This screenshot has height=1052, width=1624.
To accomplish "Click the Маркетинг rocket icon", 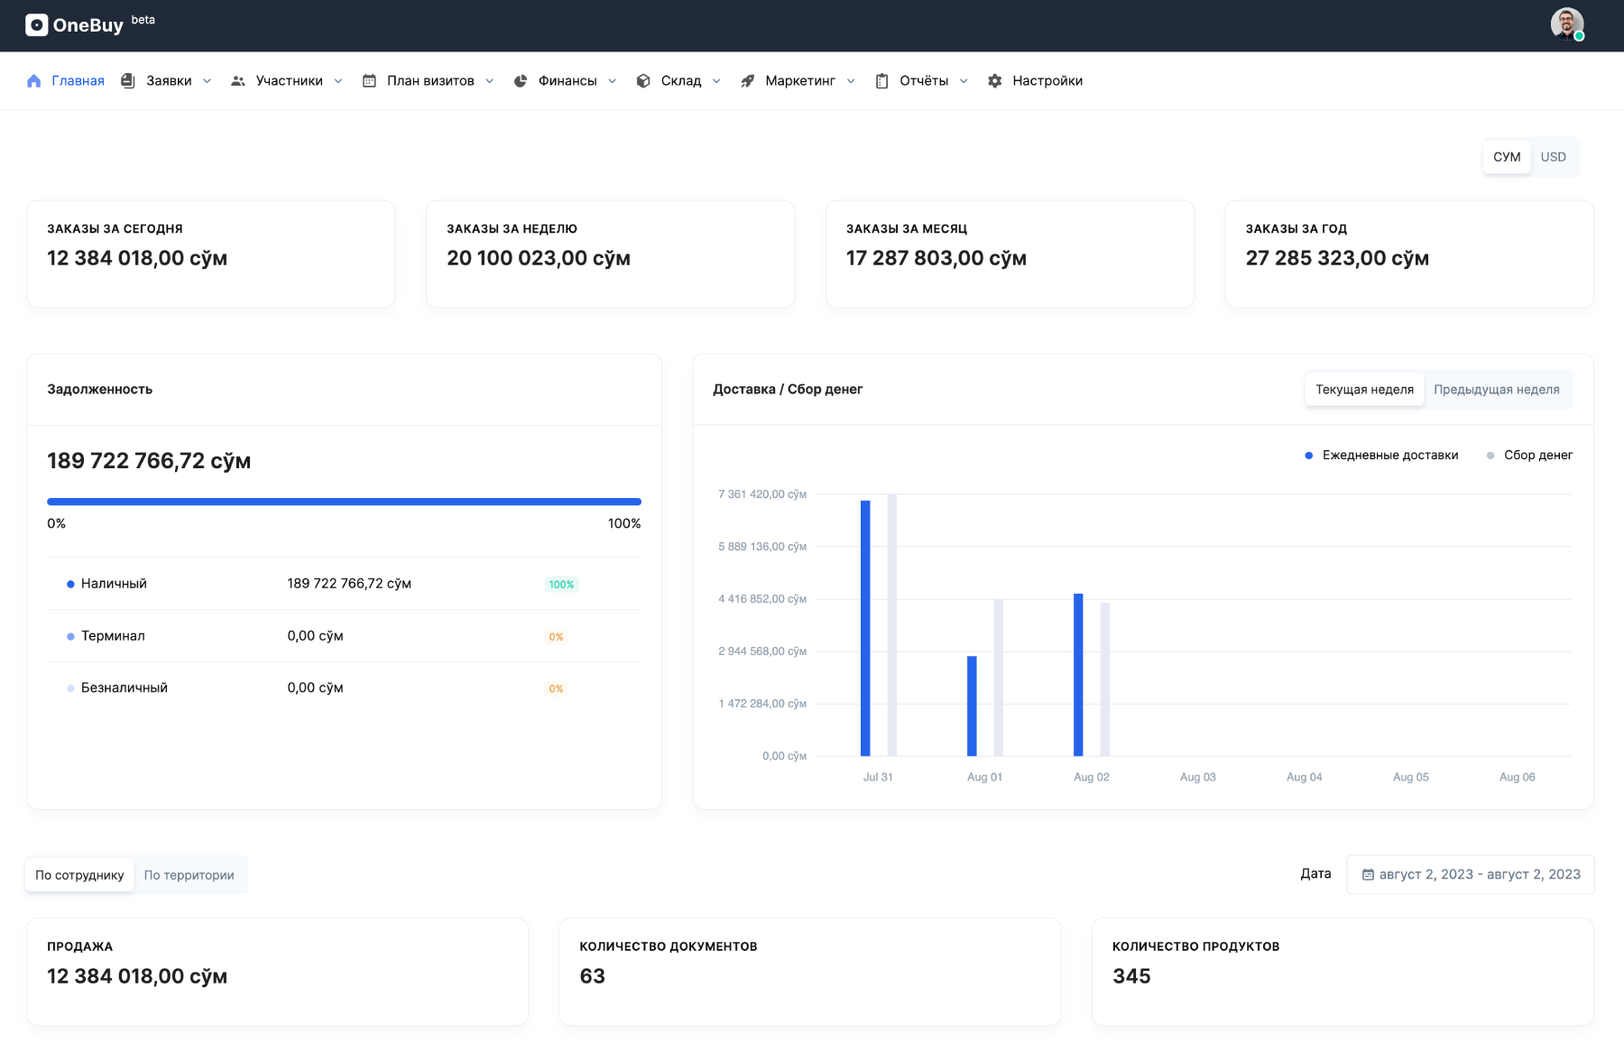I will pos(748,81).
